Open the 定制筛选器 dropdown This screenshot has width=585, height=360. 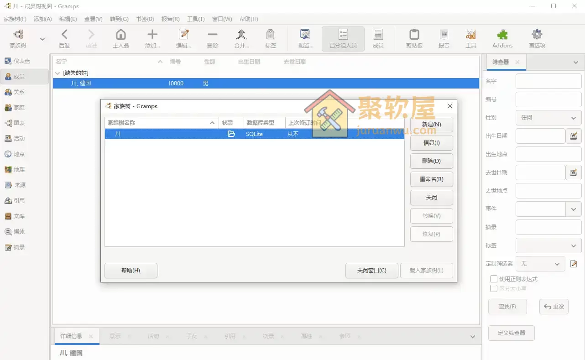[x=540, y=263]
